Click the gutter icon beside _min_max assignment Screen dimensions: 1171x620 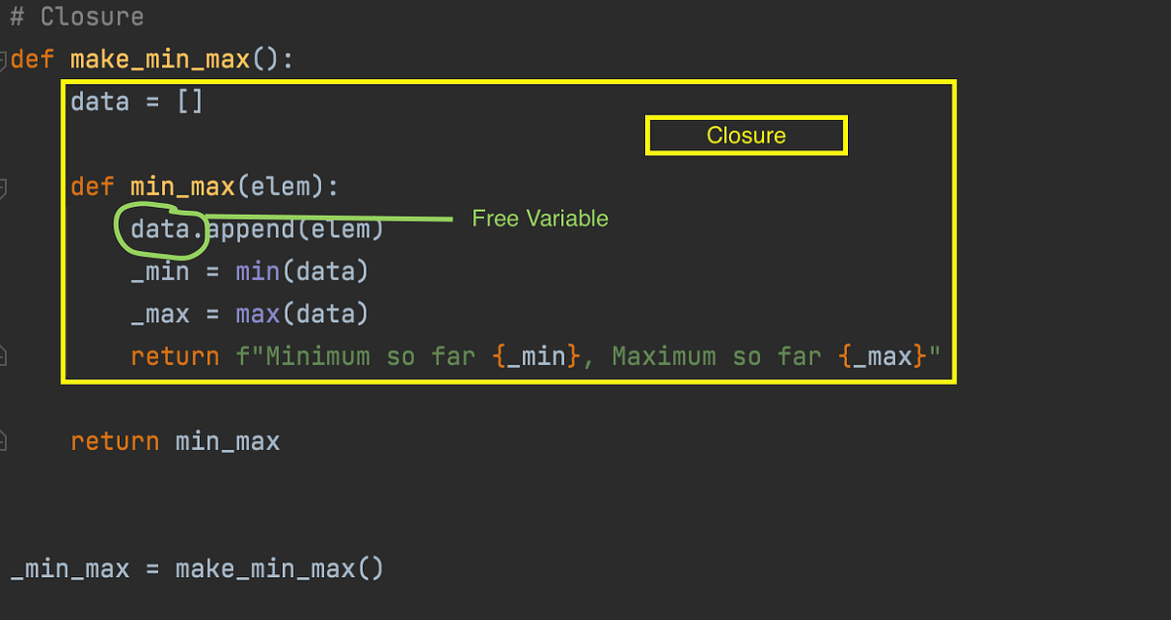[5, 568]
